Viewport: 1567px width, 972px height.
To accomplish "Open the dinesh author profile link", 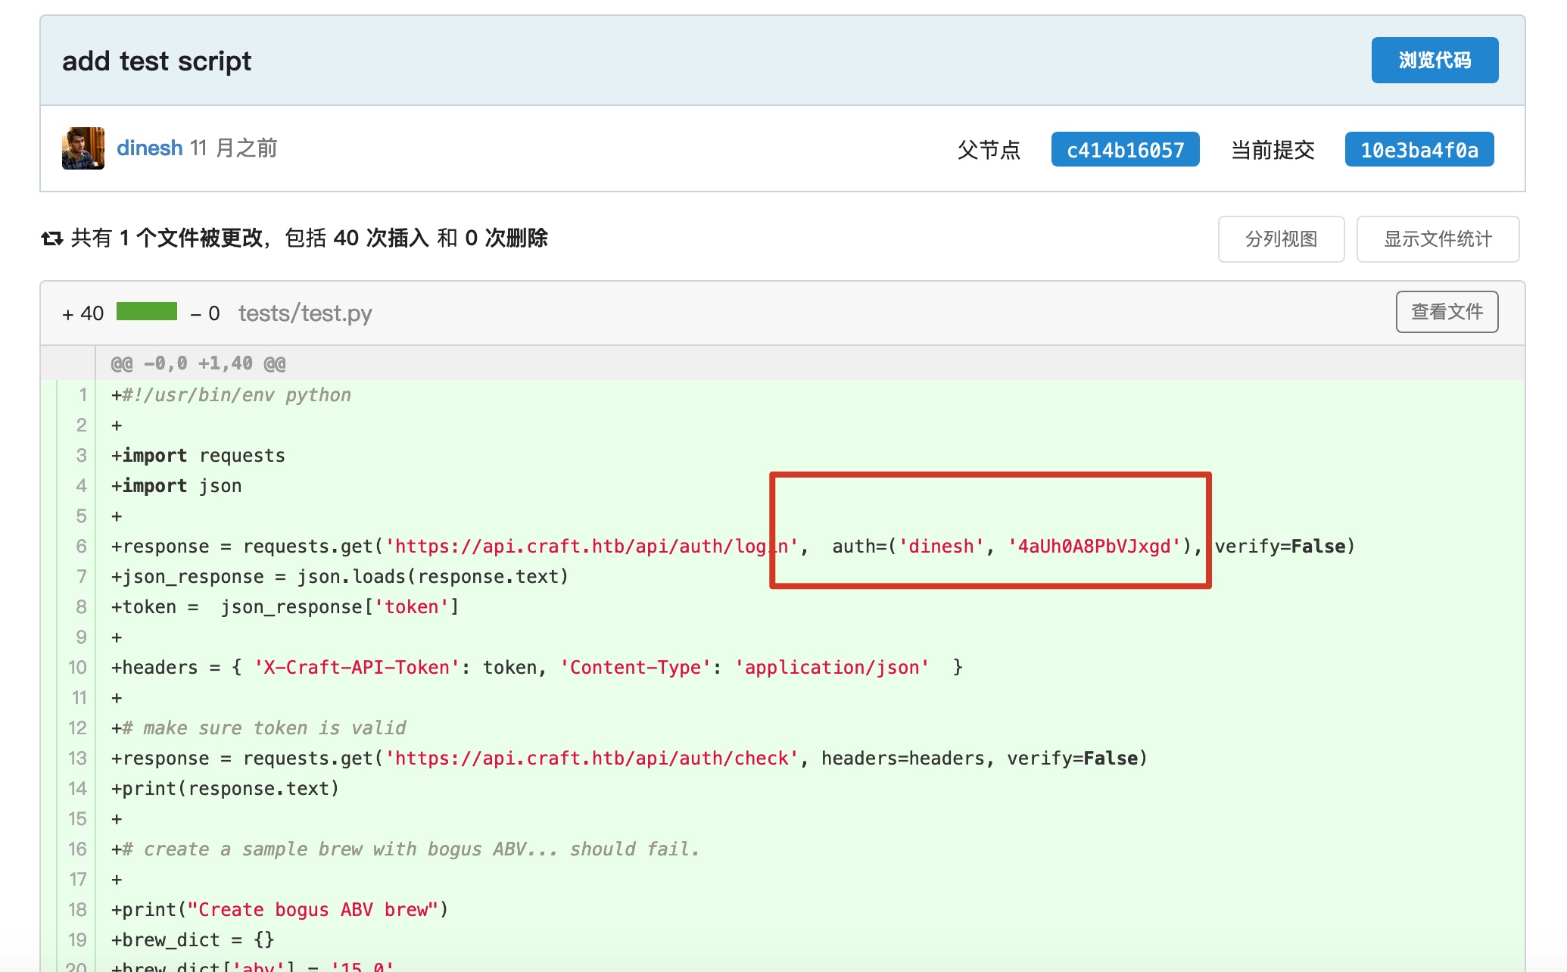I will tap(149, 148).
